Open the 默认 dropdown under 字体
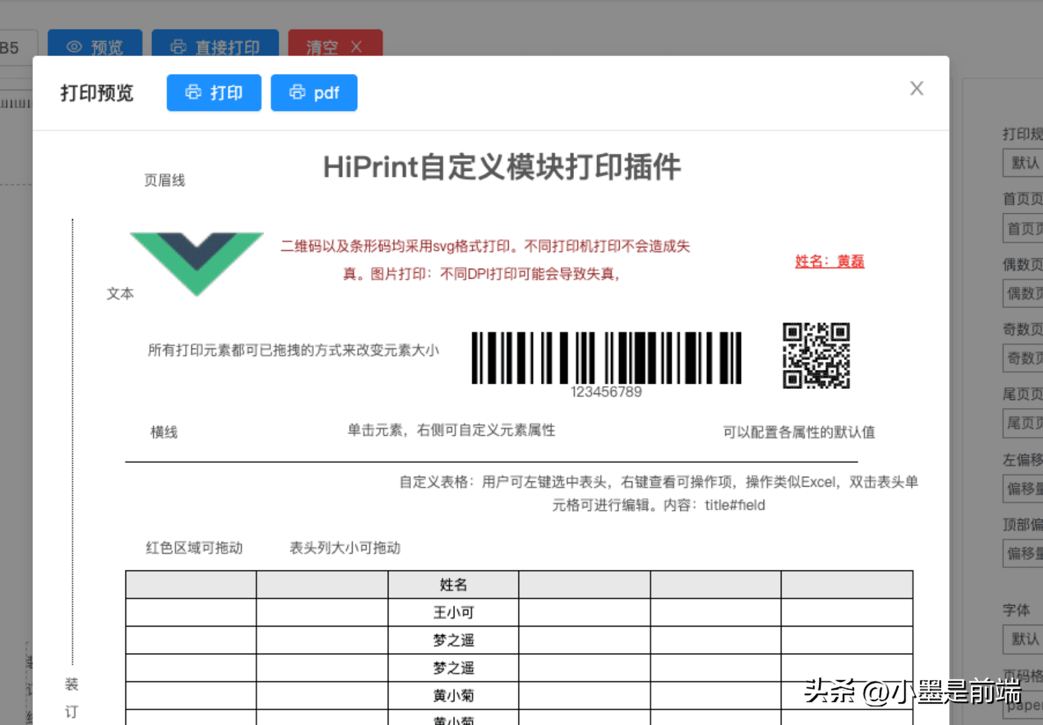 coord(1023,639)
